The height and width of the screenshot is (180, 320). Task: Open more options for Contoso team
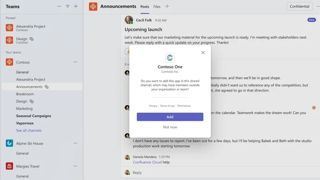[76, 62]
